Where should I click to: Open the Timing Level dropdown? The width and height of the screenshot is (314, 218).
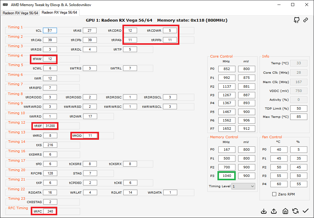[243, 186]
